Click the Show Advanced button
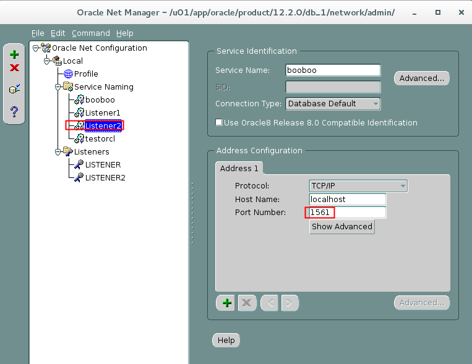The image size is (472, 364). (x=342, y=227)
